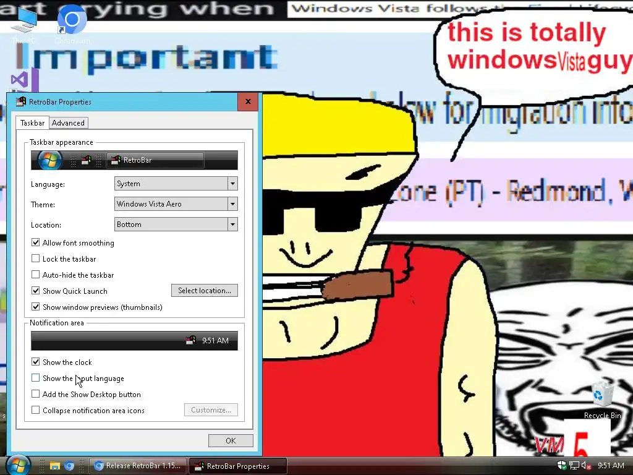Viewport: 633px width, 475px height.
Task: Toggle Show window previews (thumbnails)
Action: pyautogui.click(x=35, y=307)
